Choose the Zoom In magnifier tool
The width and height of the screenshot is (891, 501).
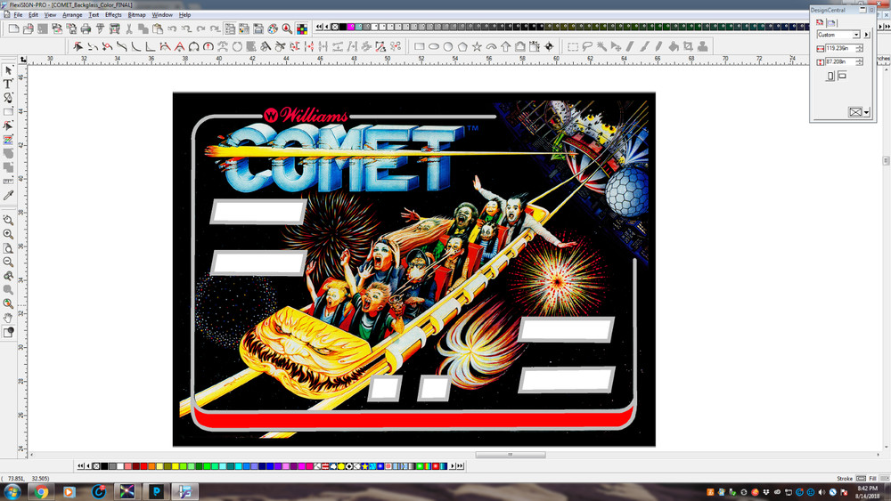click(x=8, y=234)
